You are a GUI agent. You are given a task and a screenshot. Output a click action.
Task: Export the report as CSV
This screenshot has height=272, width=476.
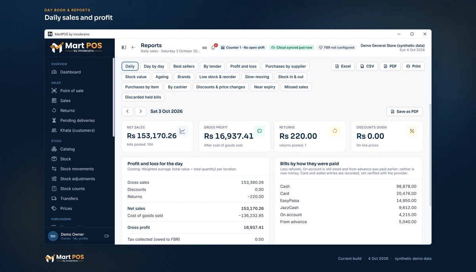pos(367,66)
